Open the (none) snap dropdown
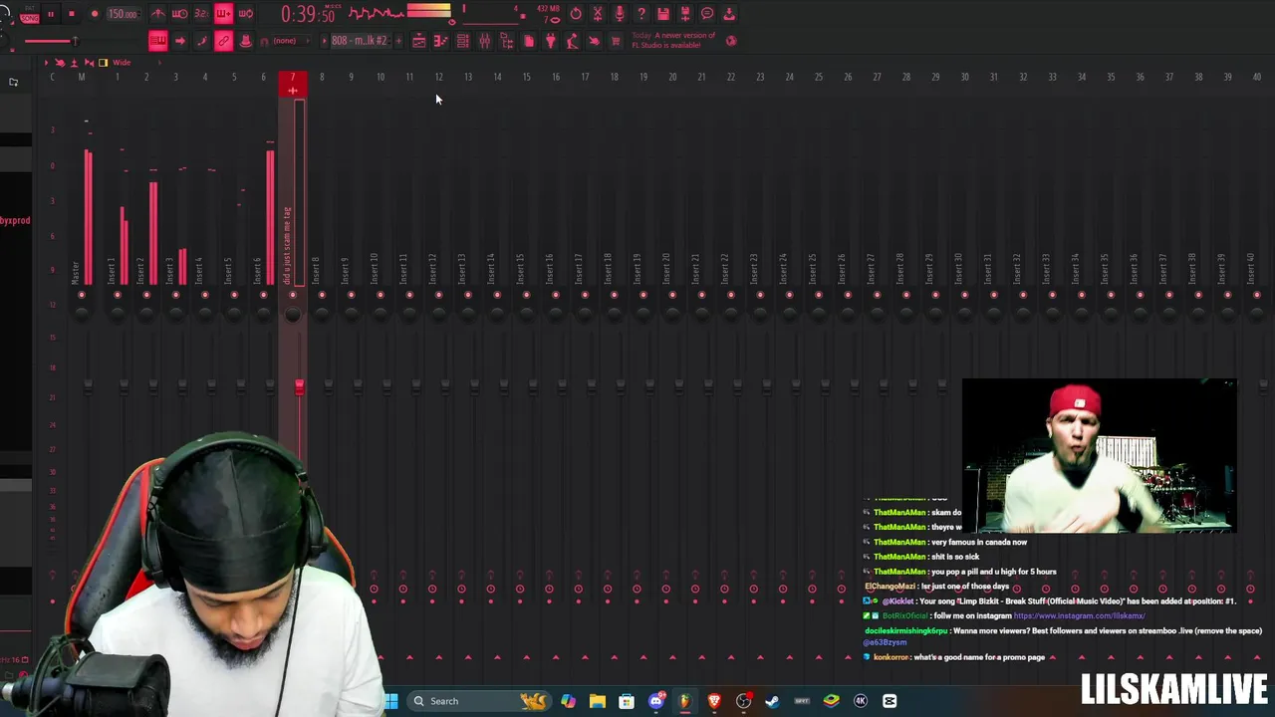Screen dimensions: 1275x717 (290, 41)
